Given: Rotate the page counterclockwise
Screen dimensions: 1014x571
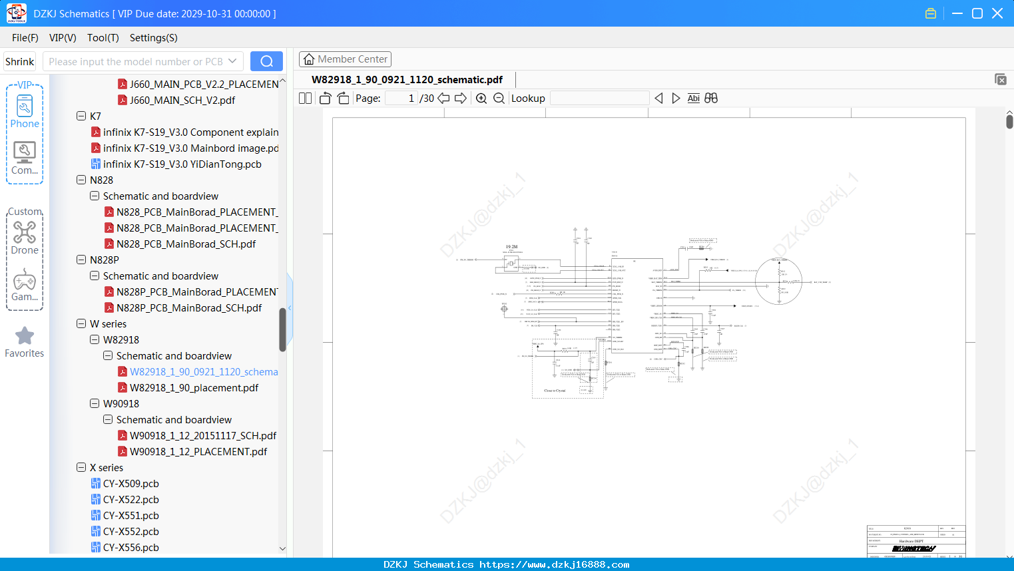Looking at the screenshot, I should pyautogui.click(x=326, y=98).
